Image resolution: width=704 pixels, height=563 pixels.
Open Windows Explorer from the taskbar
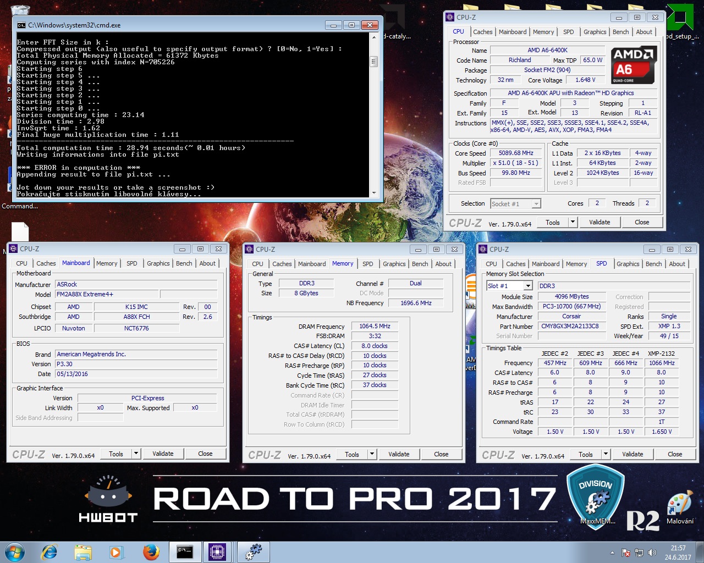pyautogui.click(x=83, y=551)
